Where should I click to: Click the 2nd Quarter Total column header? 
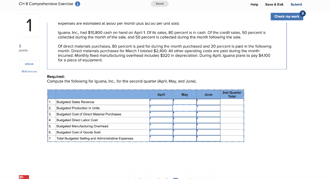coord(232,94)
